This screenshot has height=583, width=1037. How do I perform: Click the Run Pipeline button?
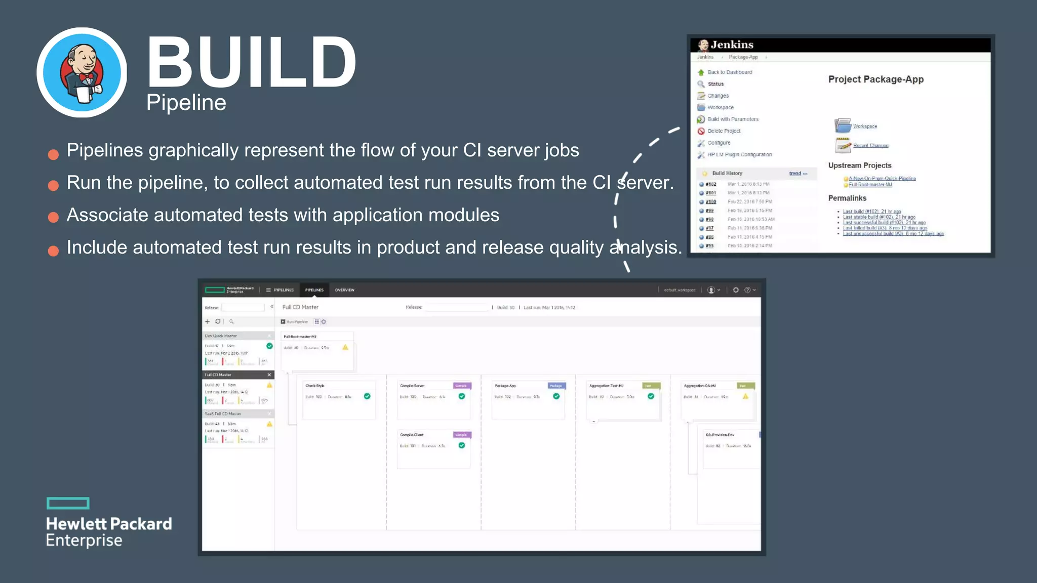pos(295,321)
